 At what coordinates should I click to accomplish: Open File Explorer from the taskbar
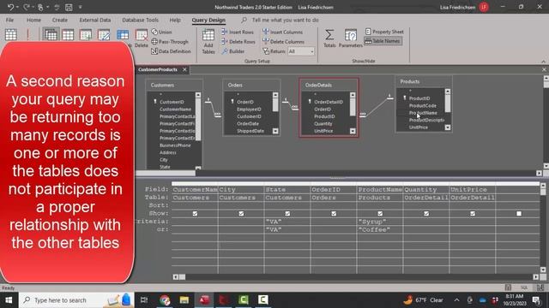[184, 300]
